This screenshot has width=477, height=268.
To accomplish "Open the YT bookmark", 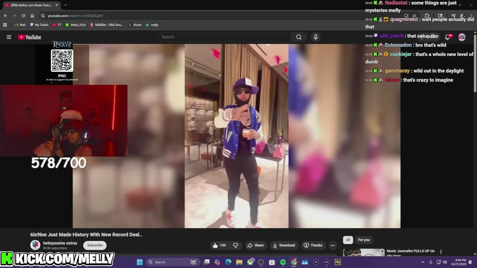I will (57, 25).
